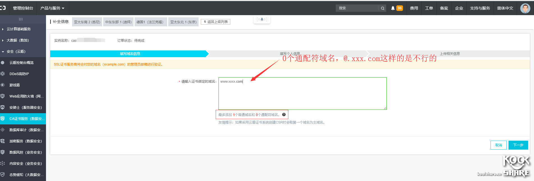Viewport: 534px width, 181px height.
Task: Open the notification bell icon
Action: pos(393,8)
